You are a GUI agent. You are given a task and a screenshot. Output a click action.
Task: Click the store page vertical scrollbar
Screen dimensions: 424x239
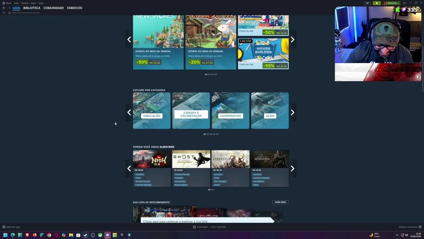click(423, 68)
